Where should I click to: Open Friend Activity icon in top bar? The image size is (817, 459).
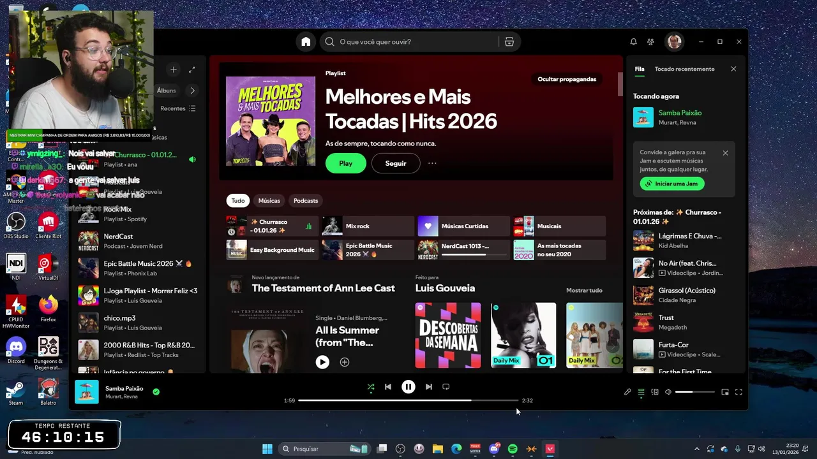pos(650,41)
